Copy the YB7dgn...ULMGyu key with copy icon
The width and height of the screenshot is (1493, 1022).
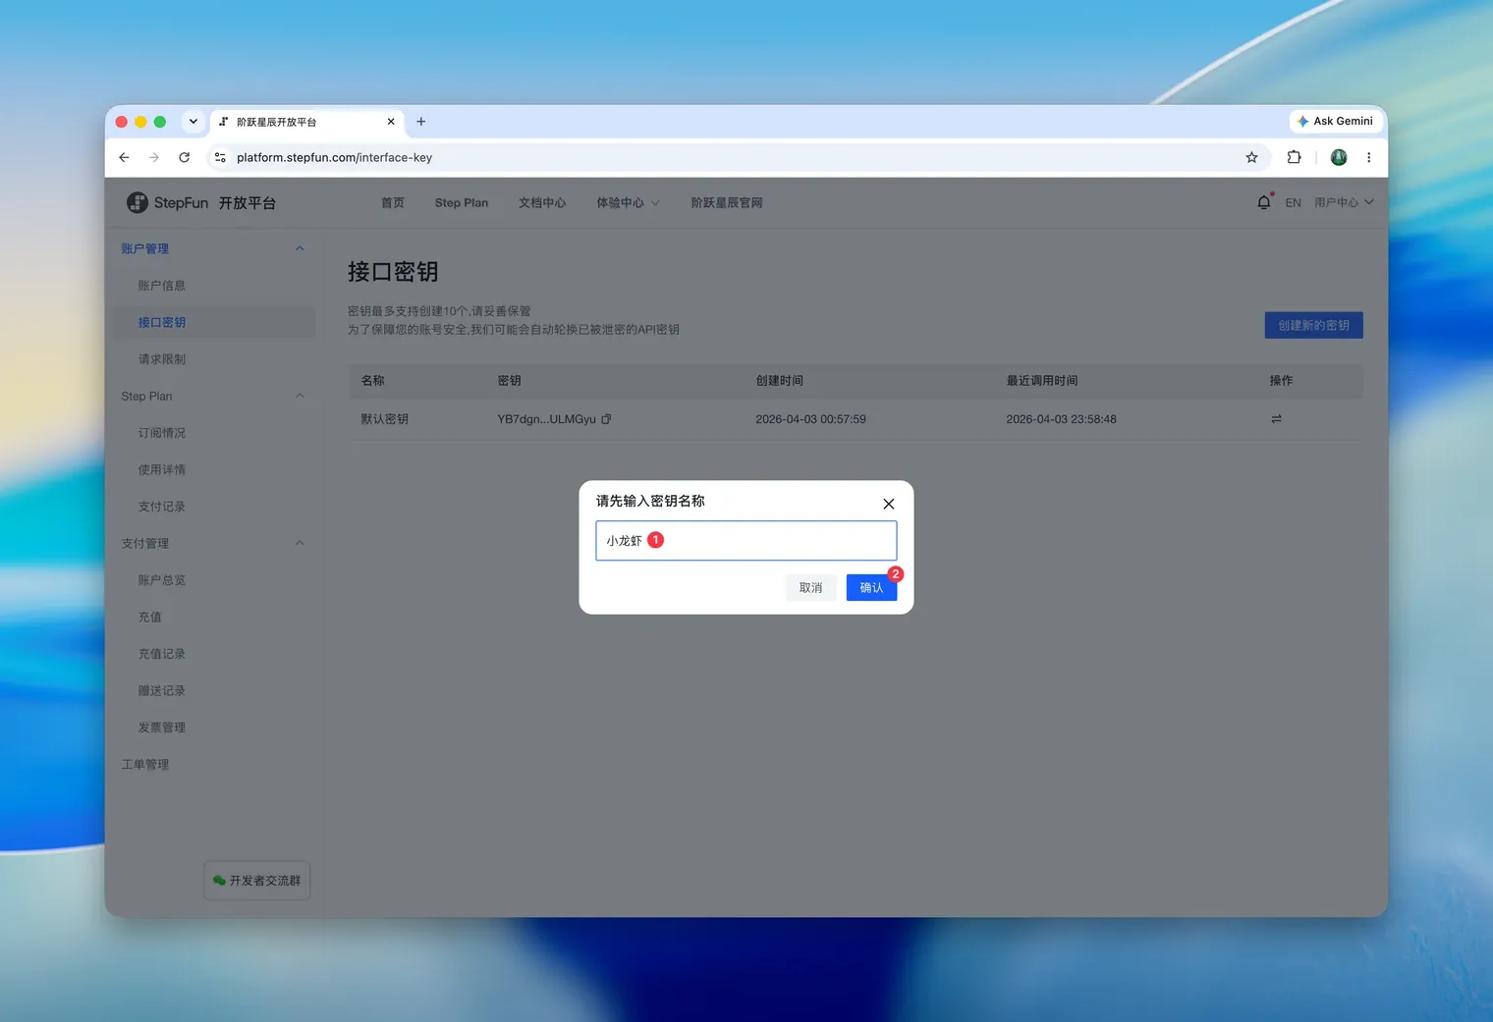pos(606,419)
